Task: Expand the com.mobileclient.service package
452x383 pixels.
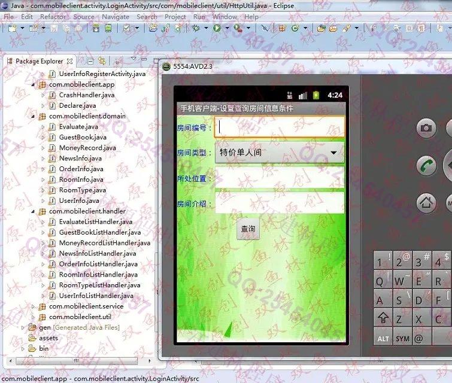Action: click(32, 306)
